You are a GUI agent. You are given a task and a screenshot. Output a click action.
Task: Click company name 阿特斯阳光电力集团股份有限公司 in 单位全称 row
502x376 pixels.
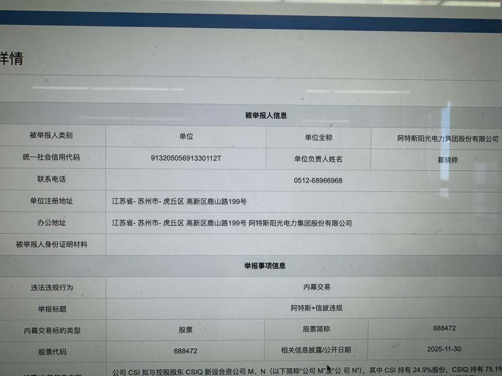pos(448,139)
